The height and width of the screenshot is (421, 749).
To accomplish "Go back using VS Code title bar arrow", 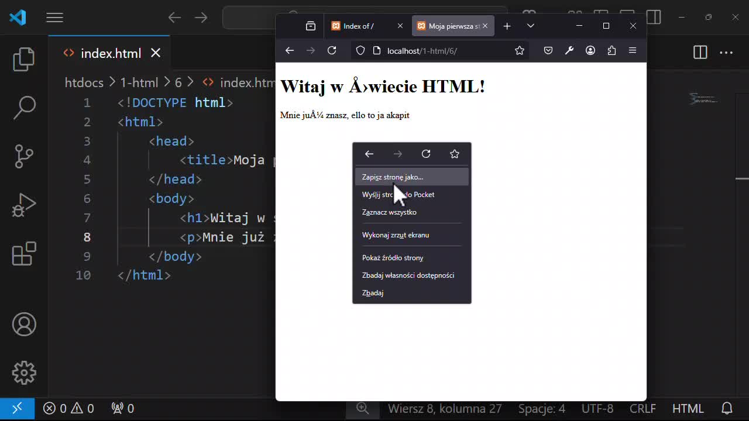I will (x=174, y=18).
